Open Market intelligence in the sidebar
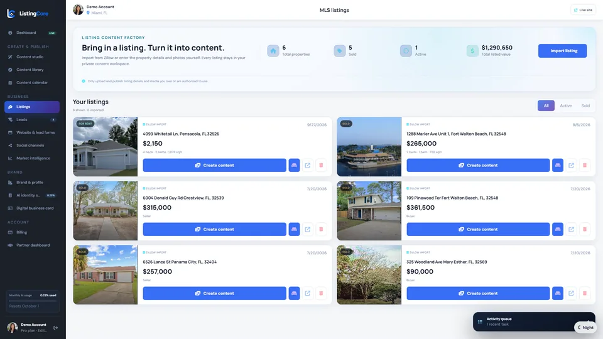The width and height of the screenshot is (603, 339). 32,158
